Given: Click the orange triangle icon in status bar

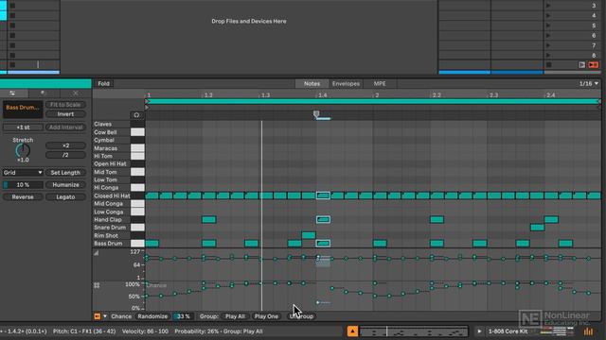Looking at the screenshot, I should [352, 331].
